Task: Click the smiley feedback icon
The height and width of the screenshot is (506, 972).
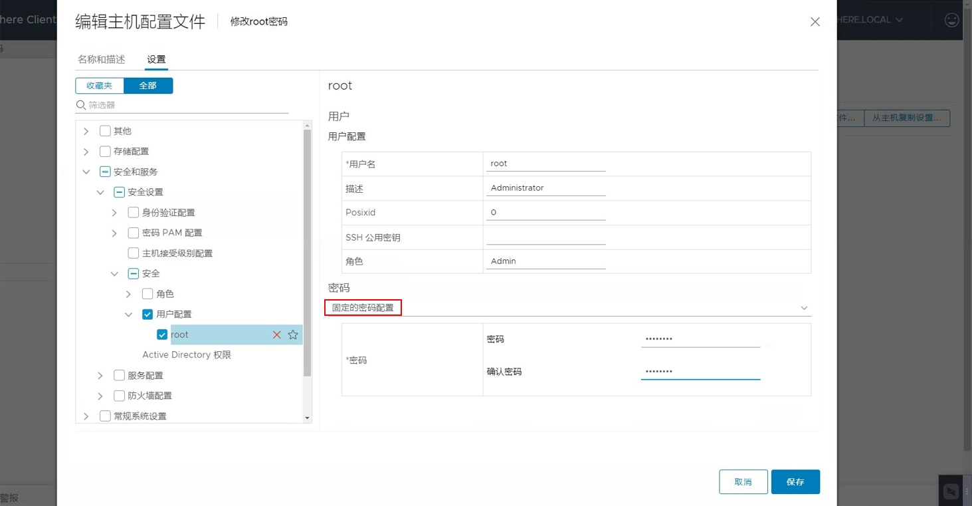Action: [951, 20]
